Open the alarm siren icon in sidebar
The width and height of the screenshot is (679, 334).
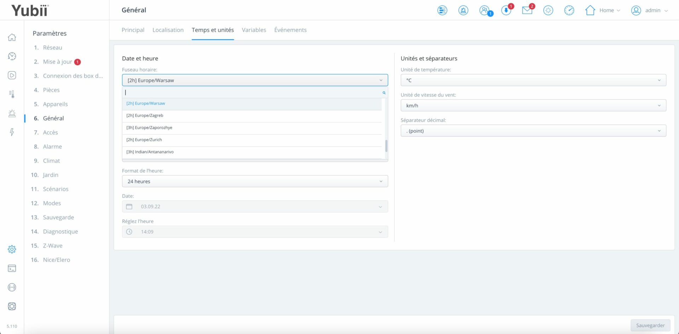[x=12, y=113]
